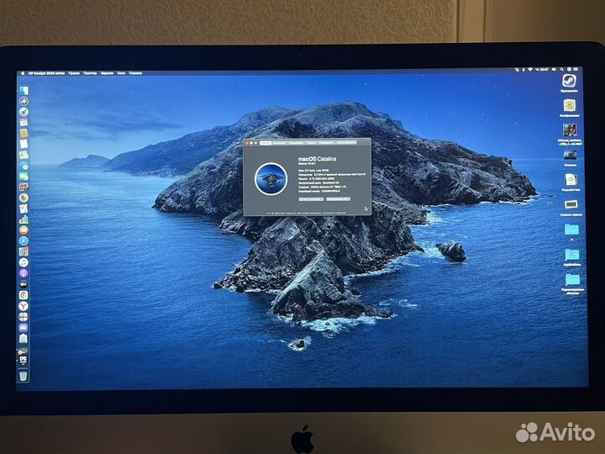Open Finder from the Dock

(x=24, y=90)
